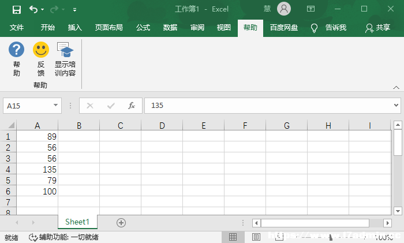Open the user account avatar
This screenshot has width=404, height=243.
pyautogui.click(x=284, y=9)
